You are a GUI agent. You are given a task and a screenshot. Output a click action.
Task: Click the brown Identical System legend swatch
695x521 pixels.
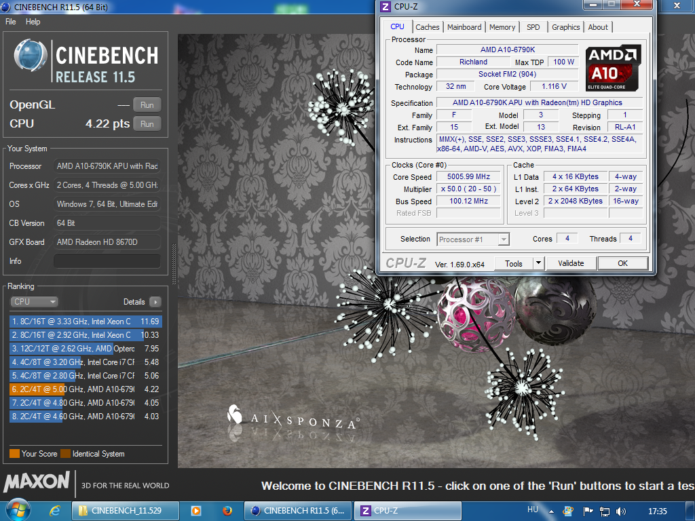point(66,454)
